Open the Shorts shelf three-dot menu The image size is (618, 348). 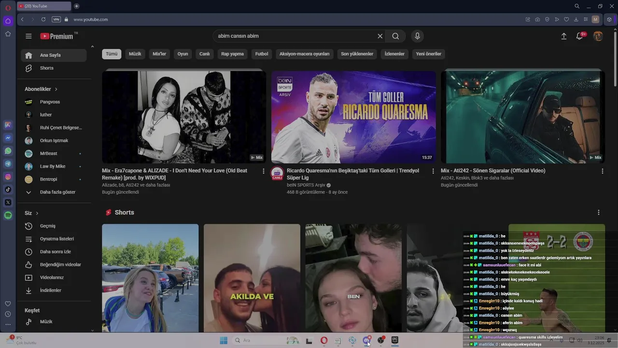pyautogui.click(x=599, y=213)
